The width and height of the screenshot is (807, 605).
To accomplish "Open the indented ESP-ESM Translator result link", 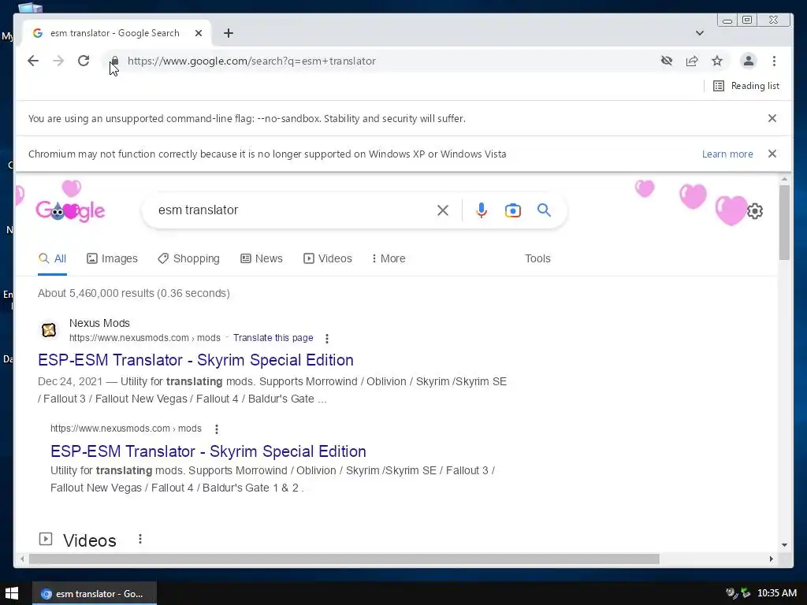I will (x=208, y=451).
